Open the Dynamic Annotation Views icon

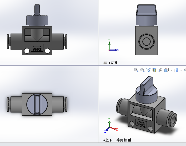pos(160,70)
